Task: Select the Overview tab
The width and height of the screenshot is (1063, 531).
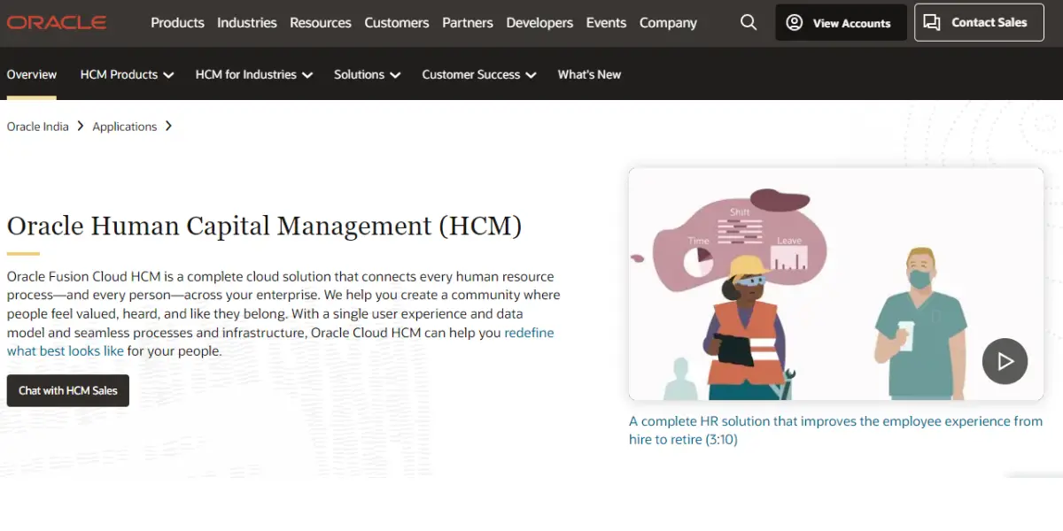Action: point(32,75)
